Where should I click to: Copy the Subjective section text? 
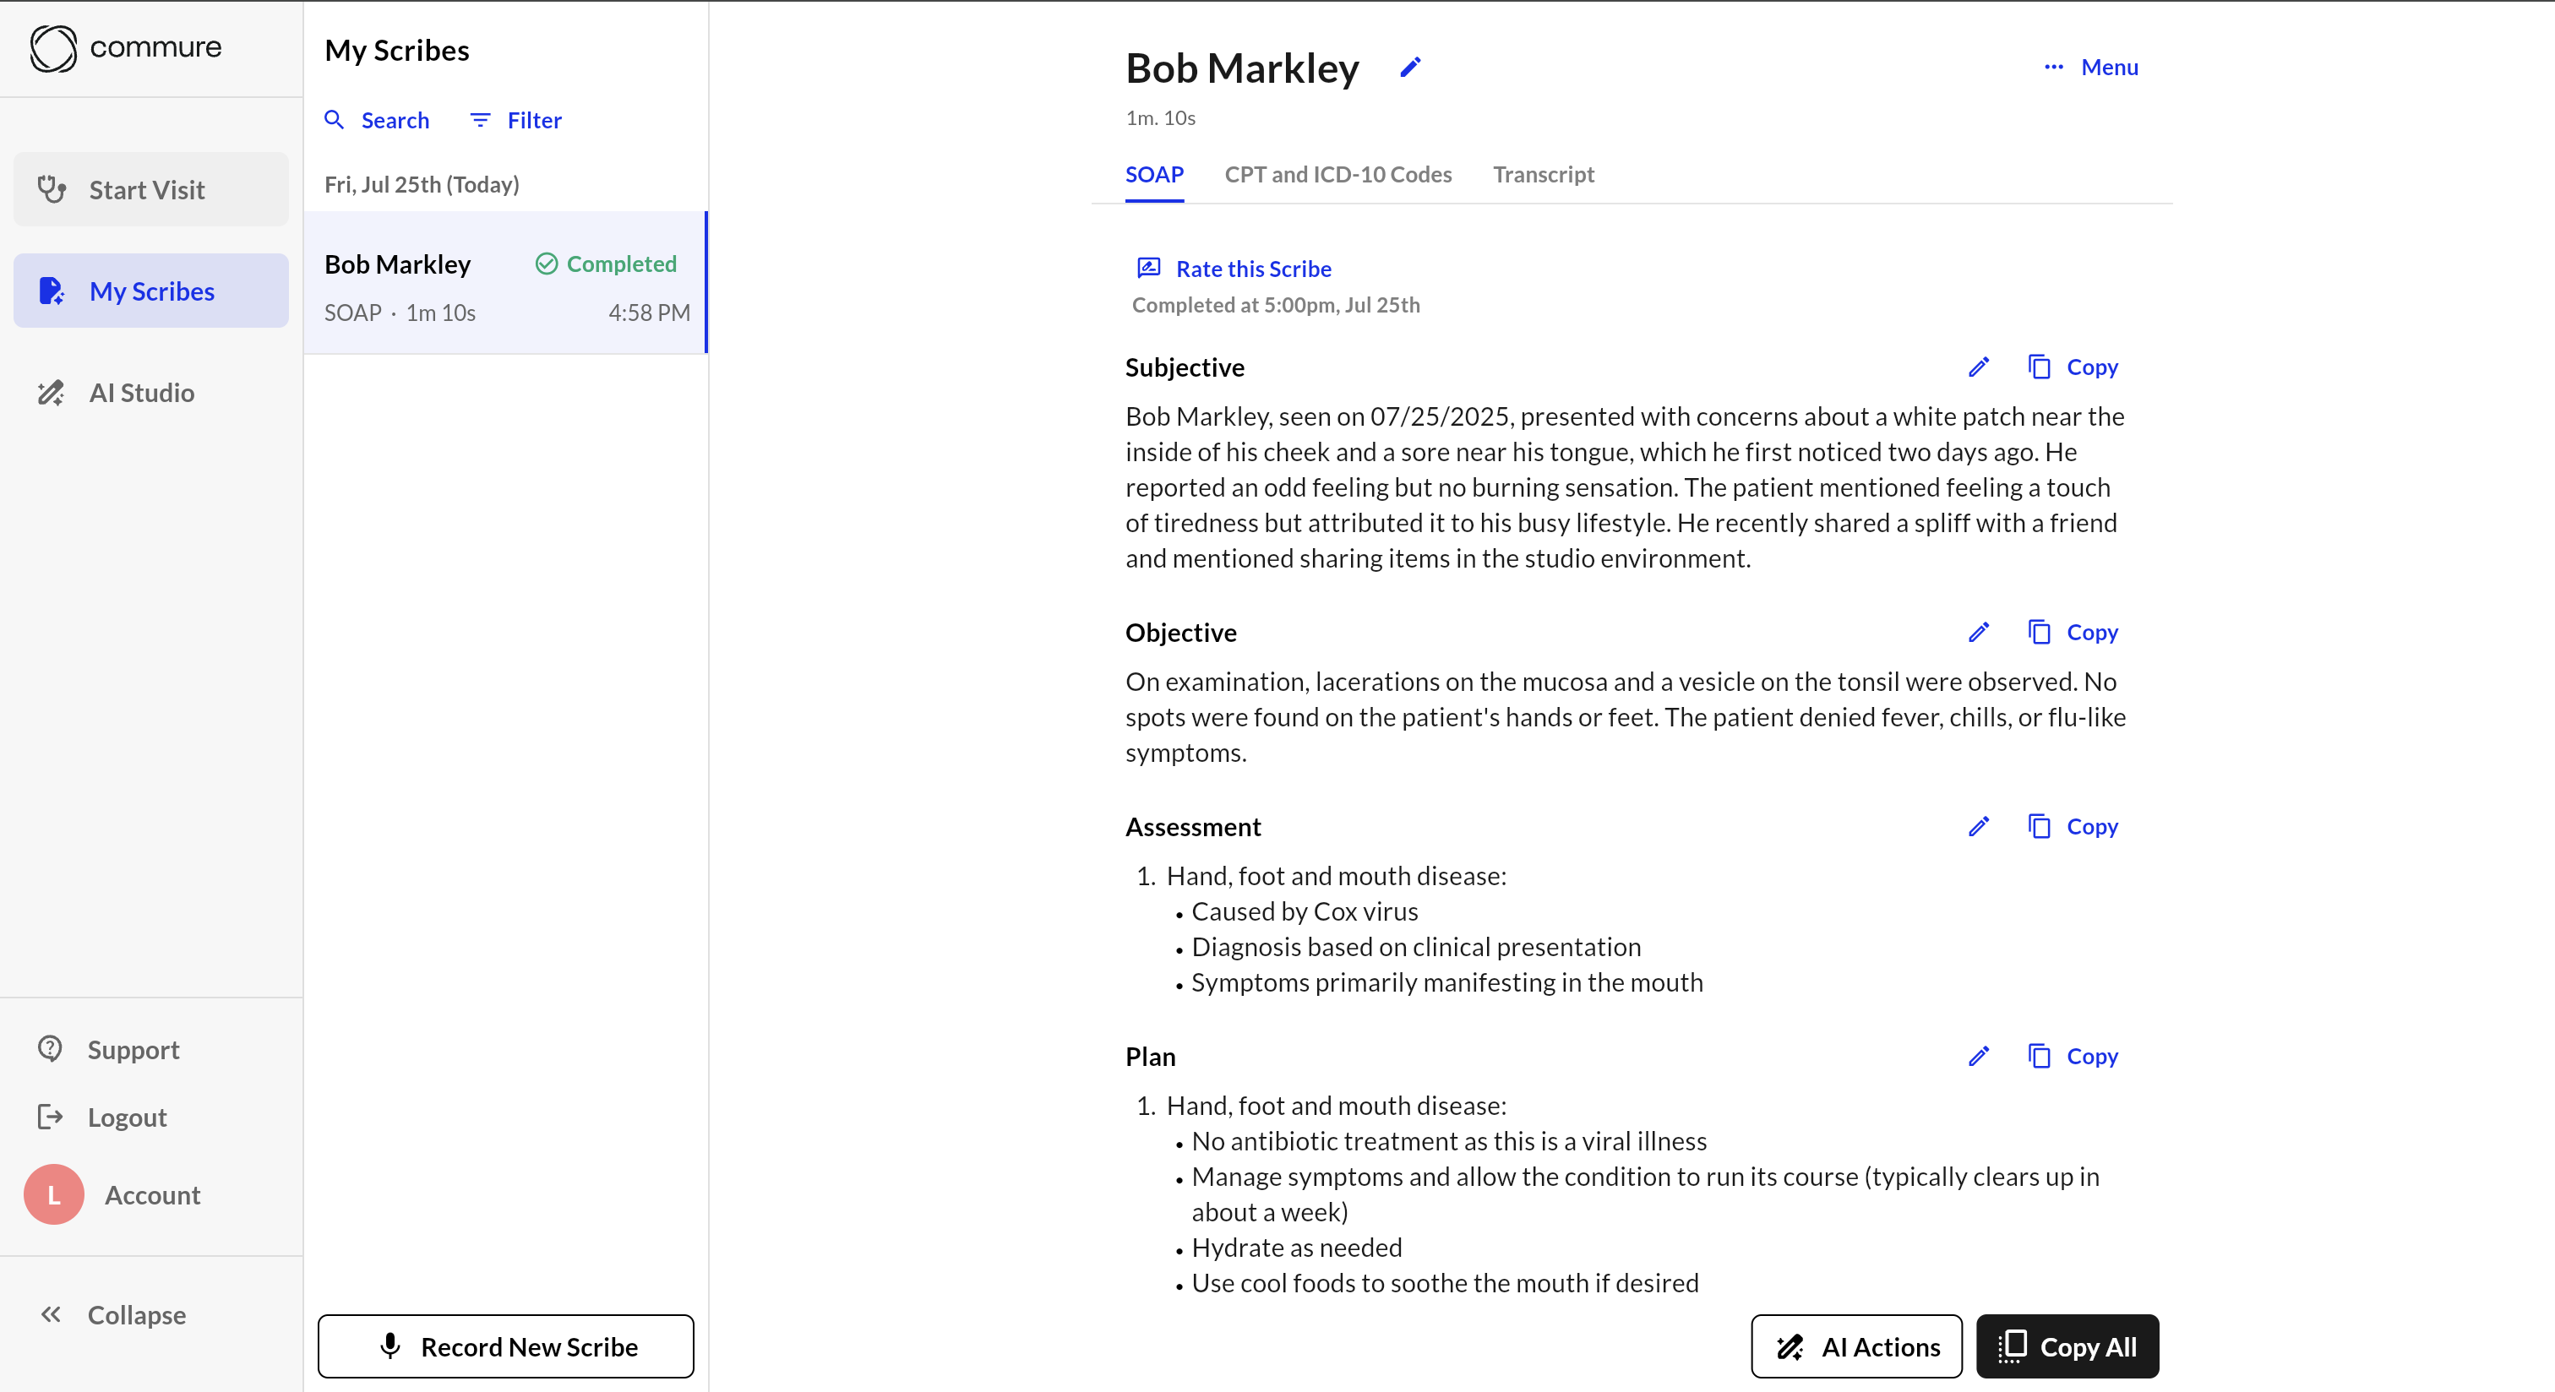2073,367
